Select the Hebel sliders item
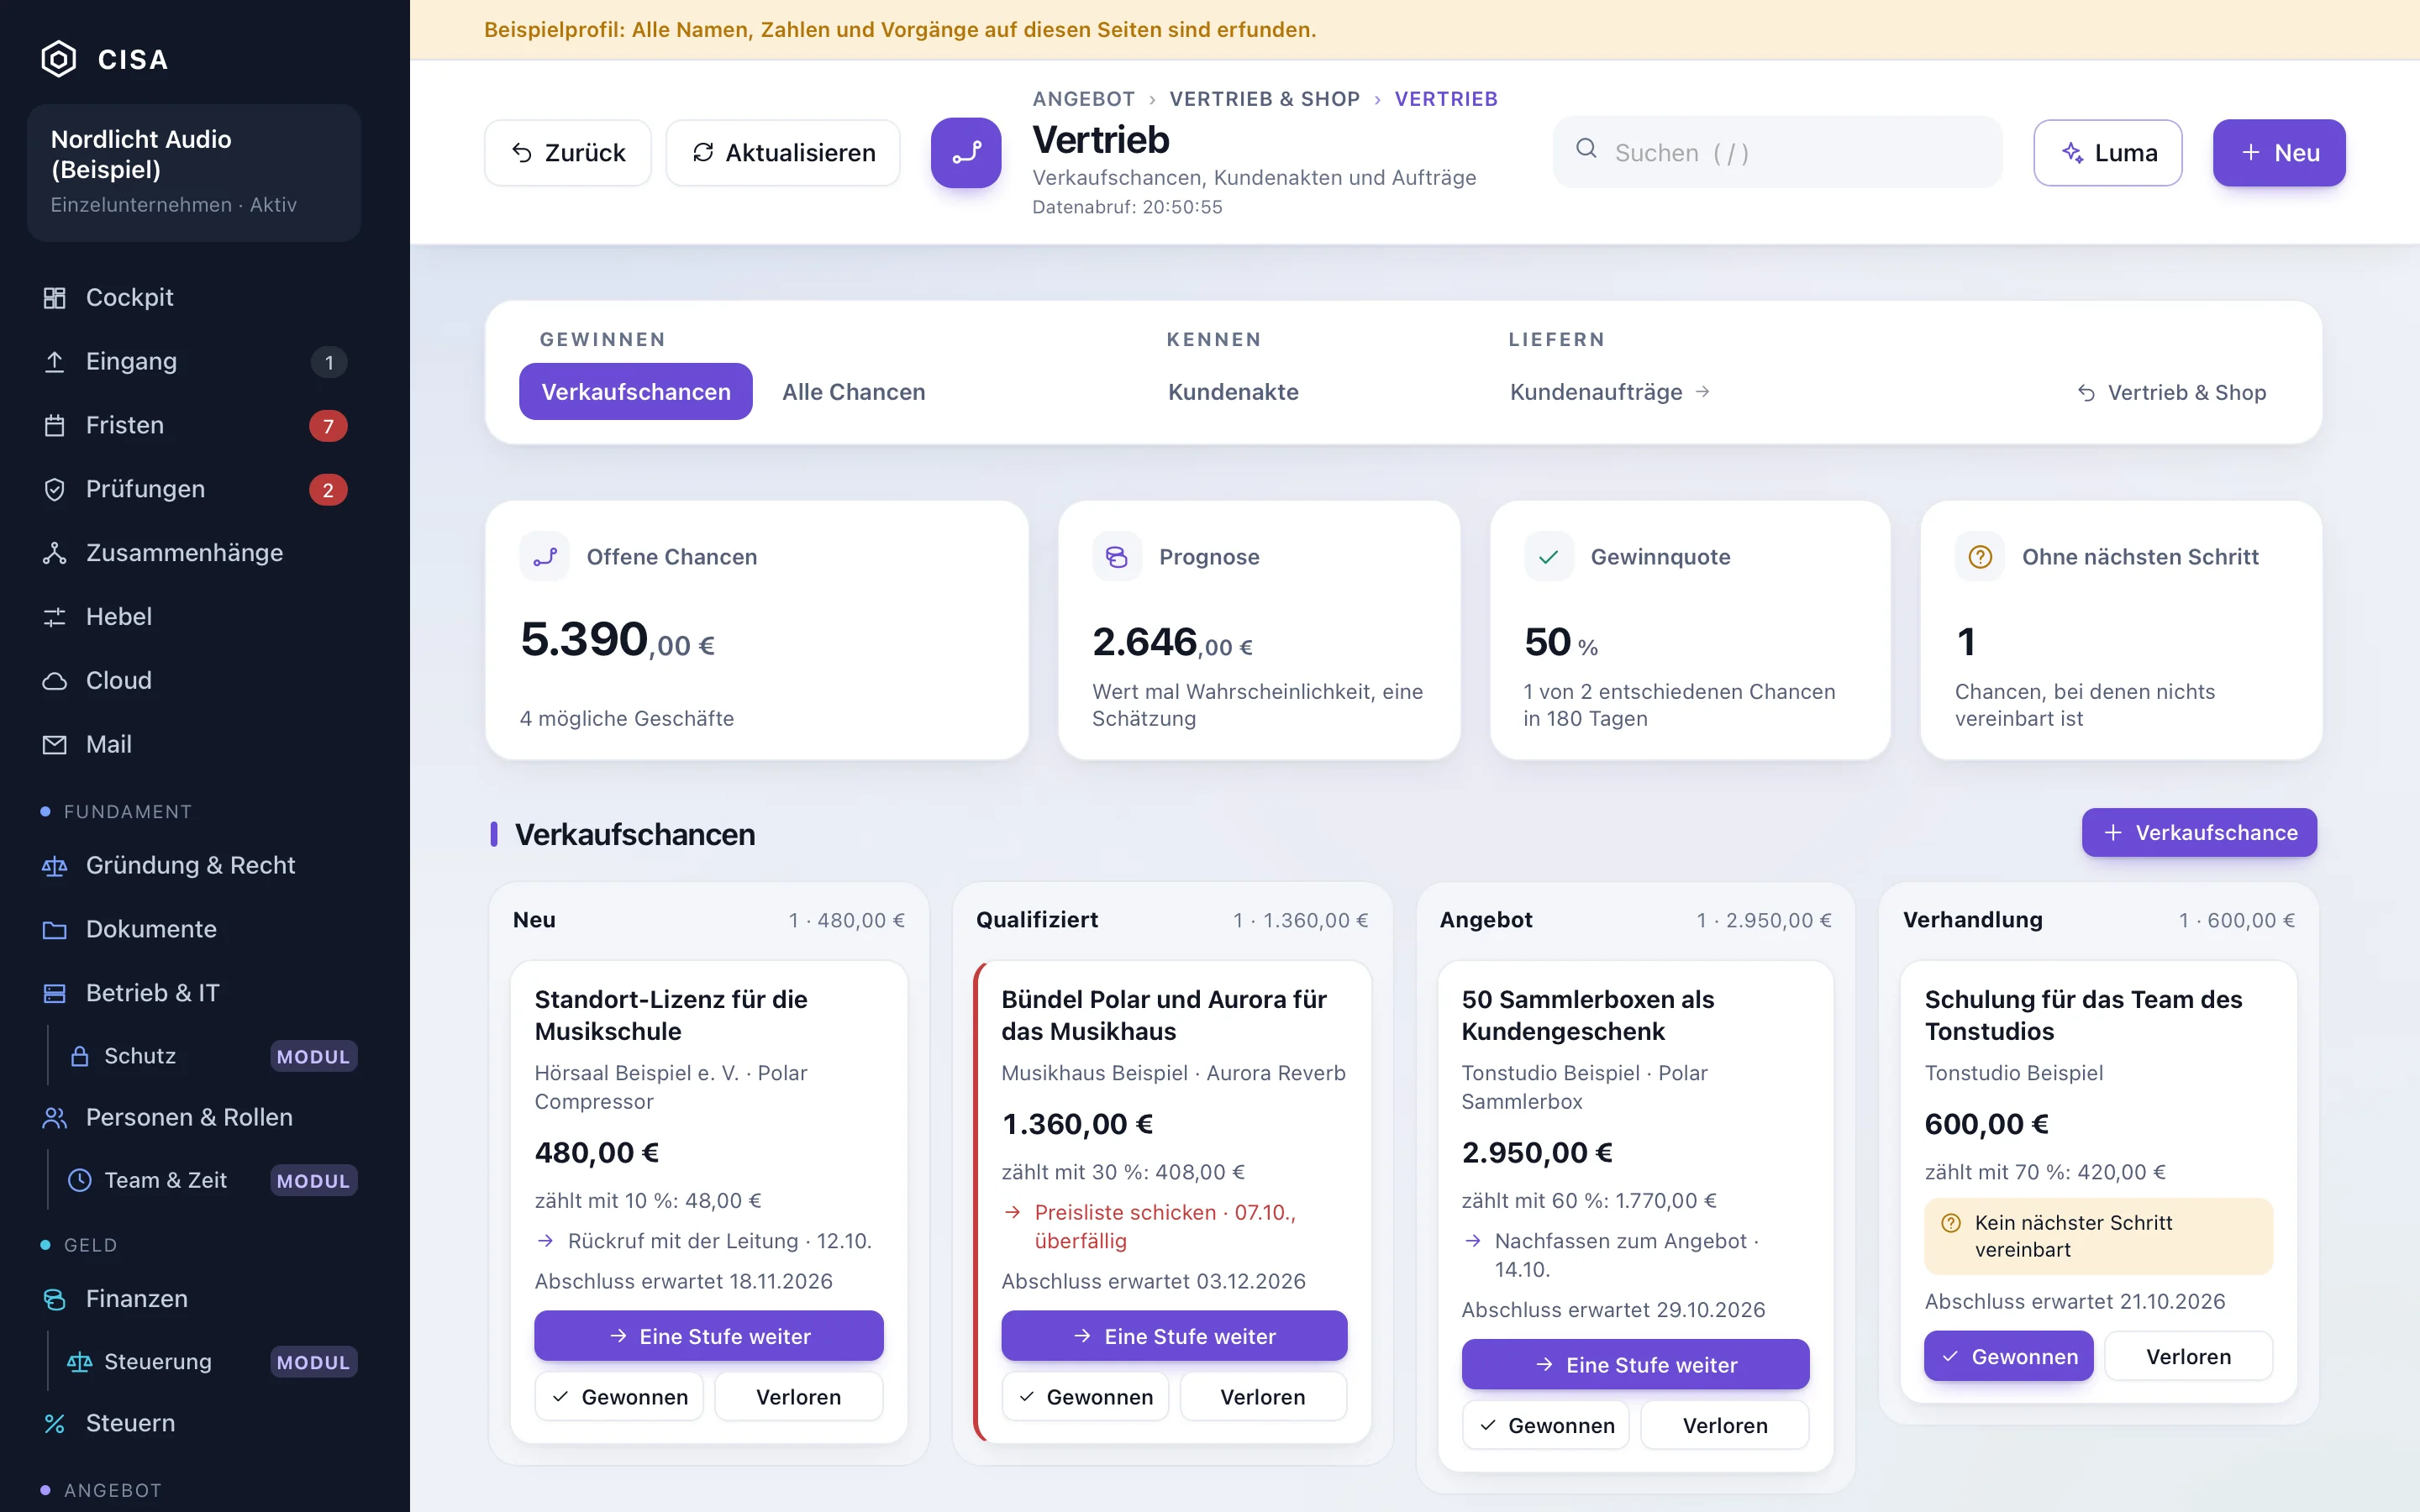The width and height of the screenshot is (2420, 1512). (194, 616)
